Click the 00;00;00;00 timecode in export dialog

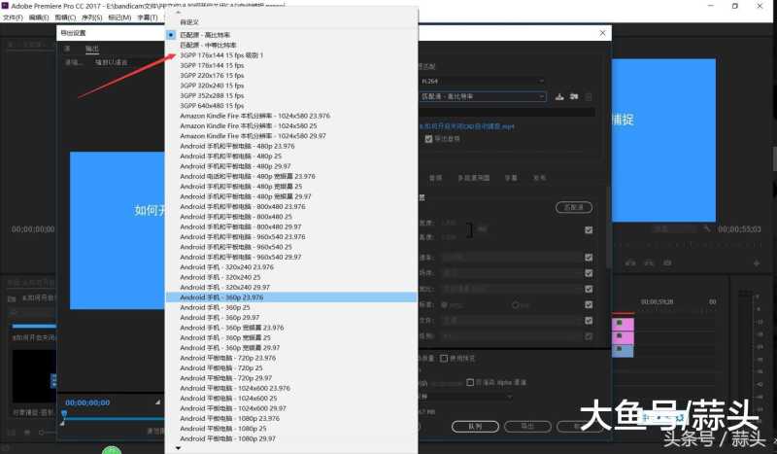click(87, 402)
